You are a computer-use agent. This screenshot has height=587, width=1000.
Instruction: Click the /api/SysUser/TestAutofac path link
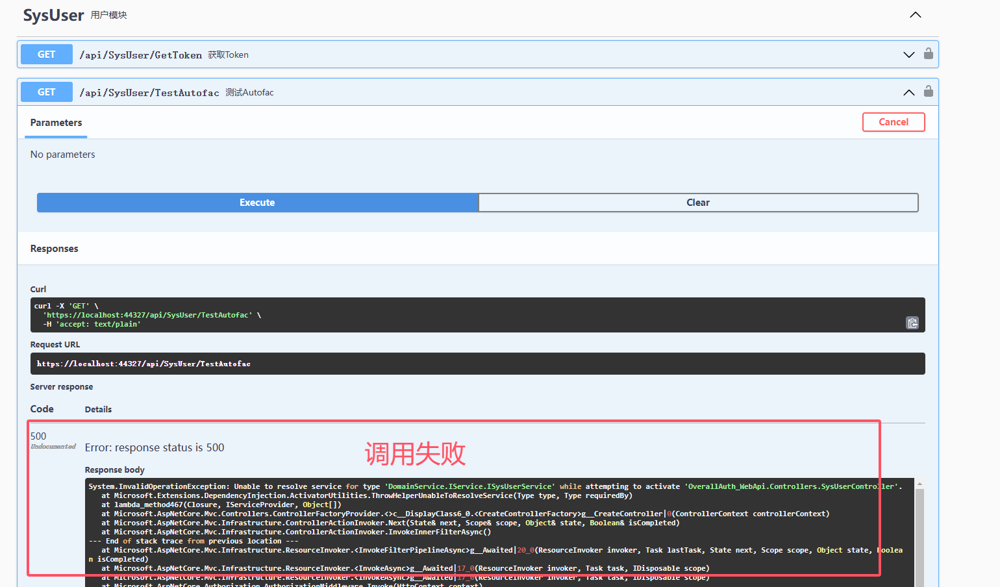(x=149, y=93)
